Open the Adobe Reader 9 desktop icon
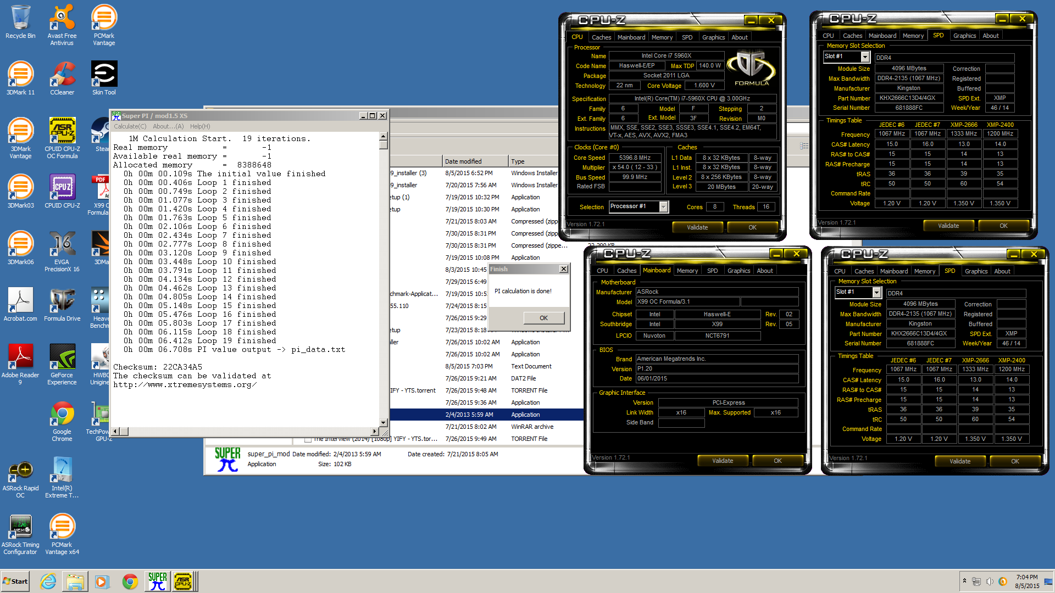 coord(20,365)
